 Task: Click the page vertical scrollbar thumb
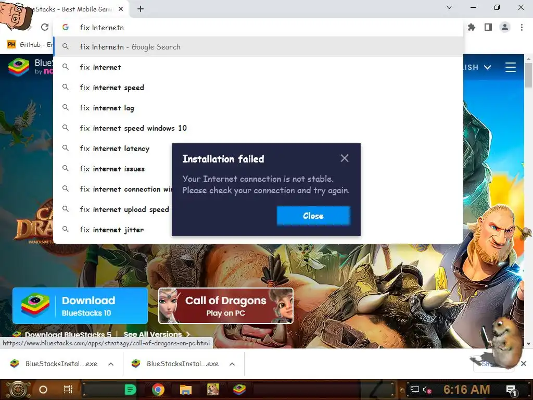pos(528,75)
